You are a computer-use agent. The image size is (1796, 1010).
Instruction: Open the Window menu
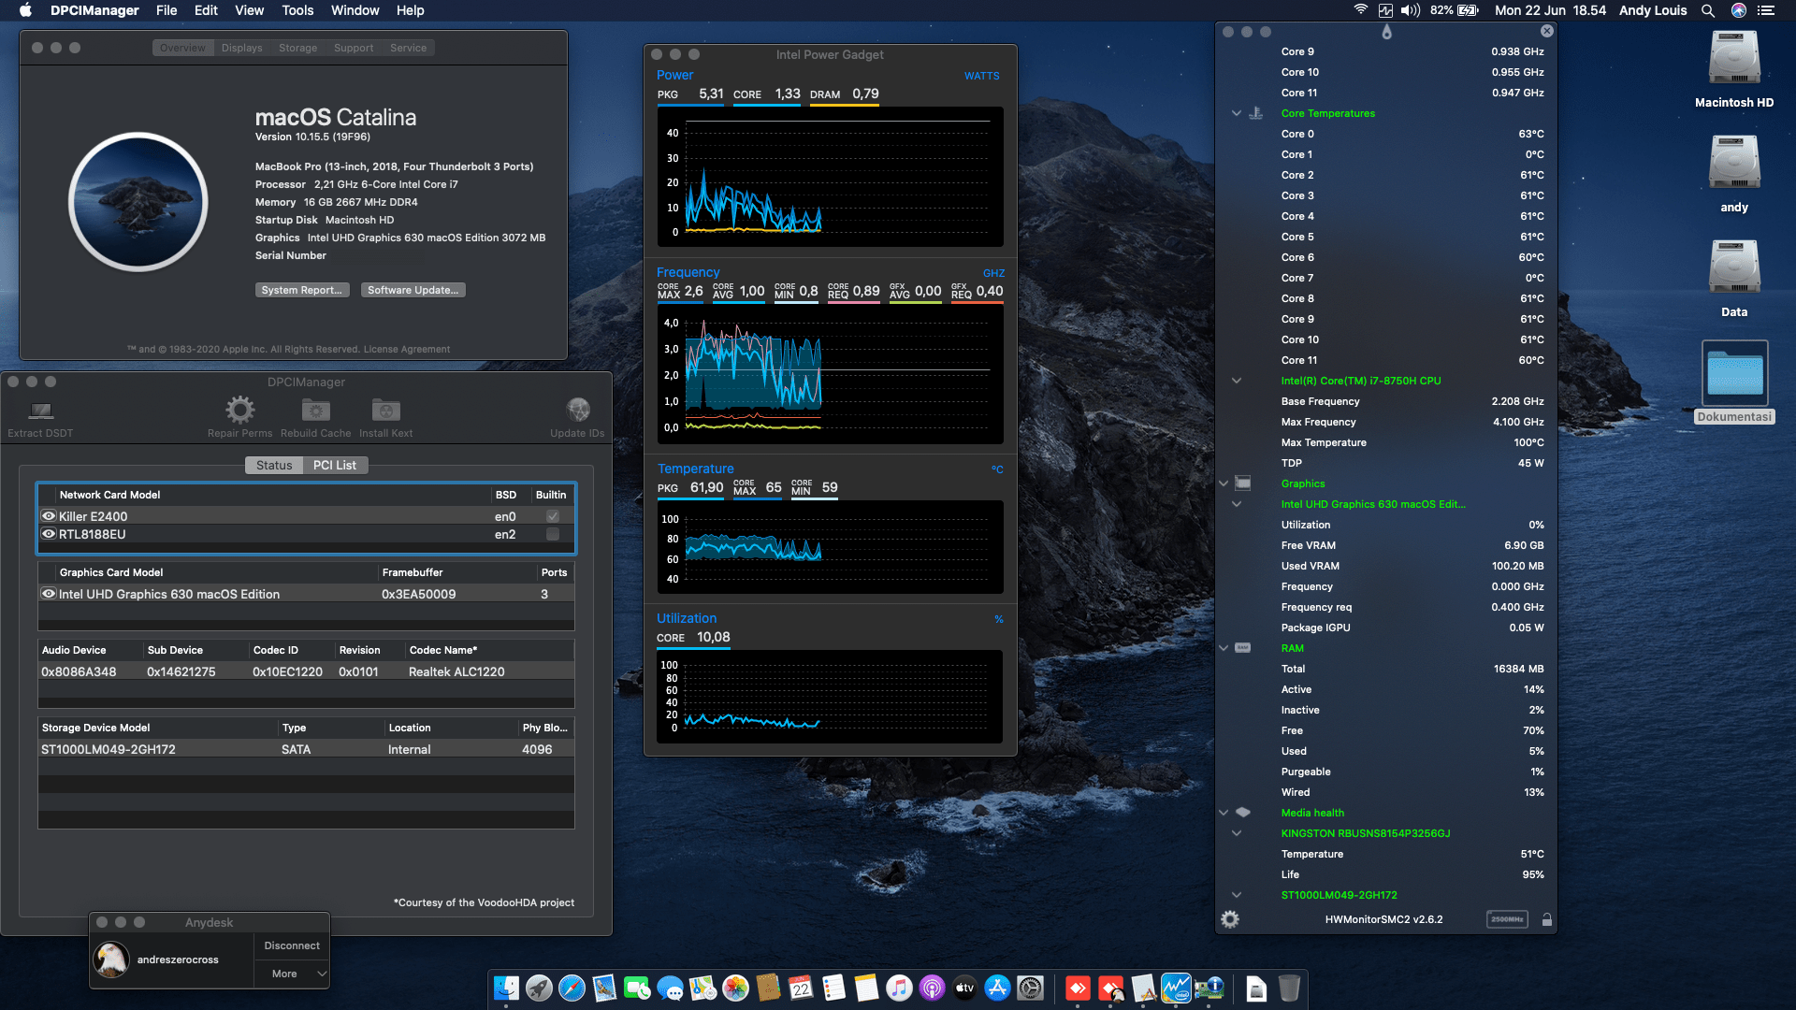355,10
